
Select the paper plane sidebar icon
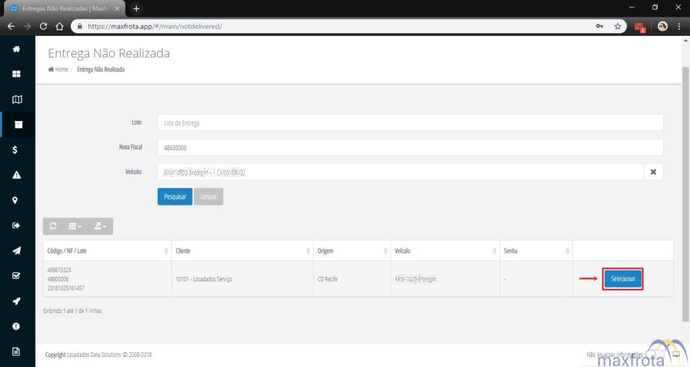[16, 251]
